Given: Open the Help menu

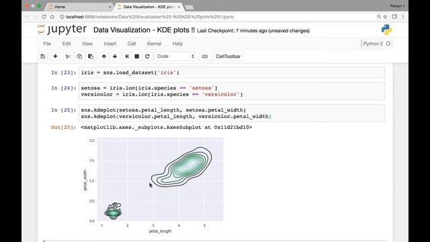Looking at the screenshot, I should [177, 44].
